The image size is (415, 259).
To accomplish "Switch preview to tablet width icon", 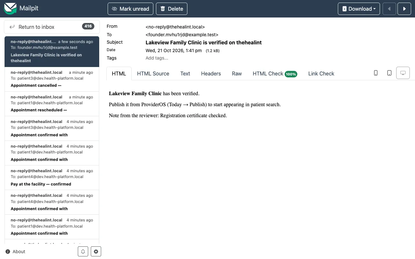I will [389, 73].
